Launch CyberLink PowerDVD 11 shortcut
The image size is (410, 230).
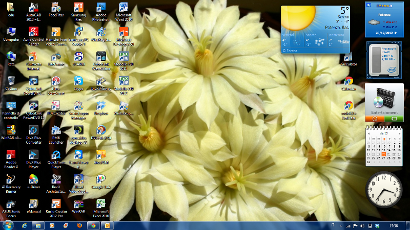[x=33, y=110]
